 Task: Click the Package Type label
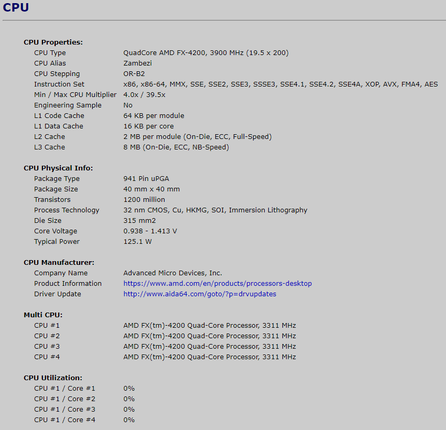57,178
